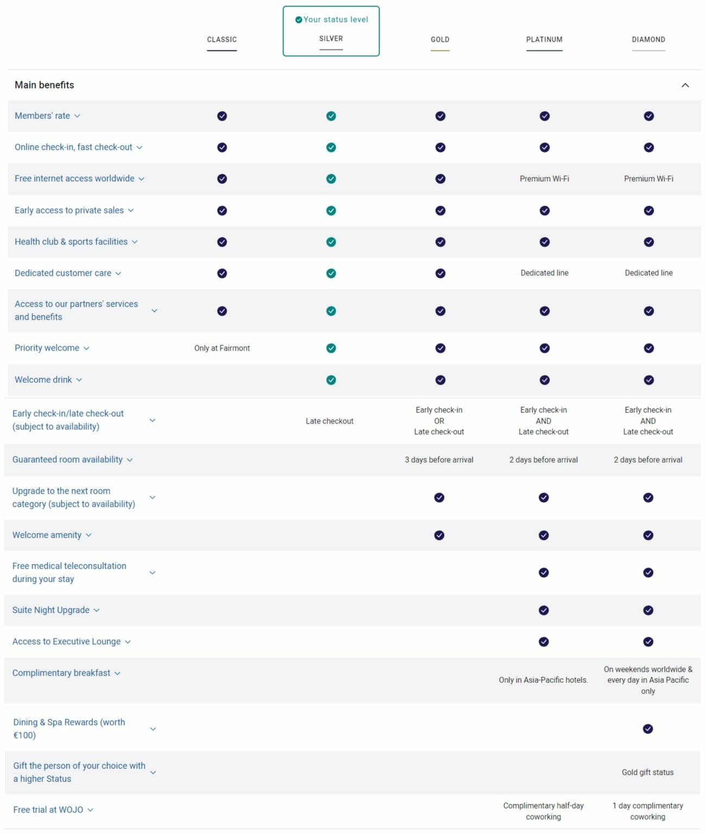Expand the Members' rate details chevron
Viewport: 706px width, 834px height.
(x=78, y=116)
